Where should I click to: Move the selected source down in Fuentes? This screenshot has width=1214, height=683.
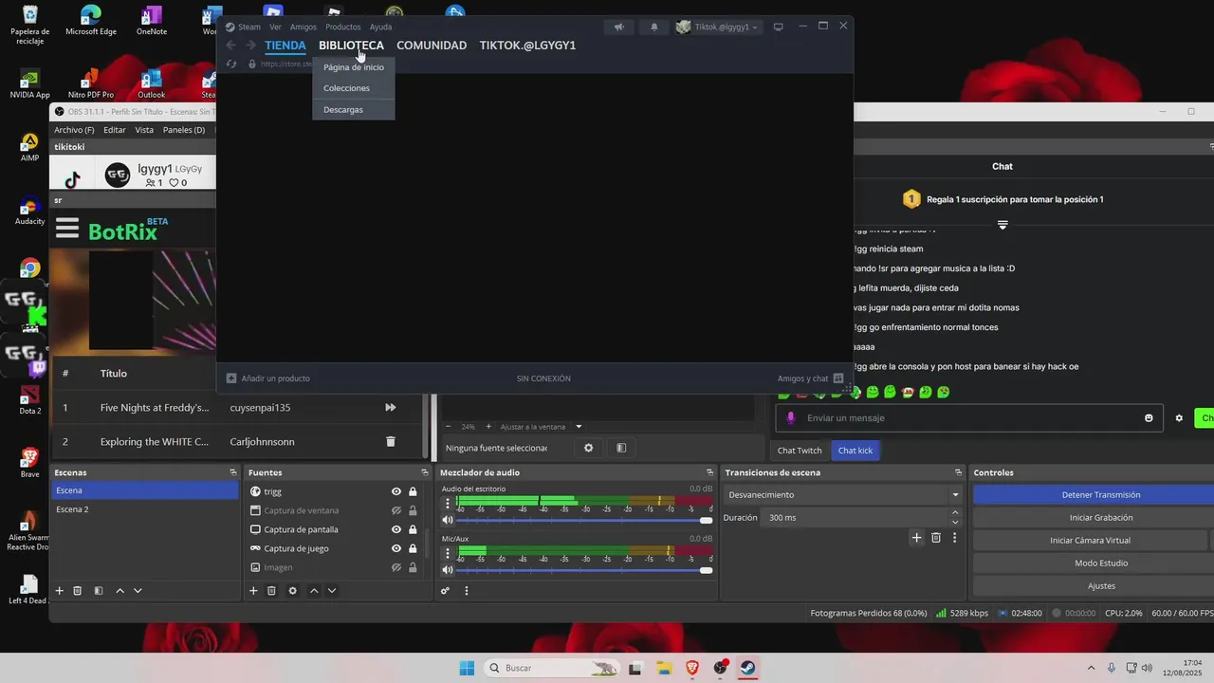coord(332,590)
